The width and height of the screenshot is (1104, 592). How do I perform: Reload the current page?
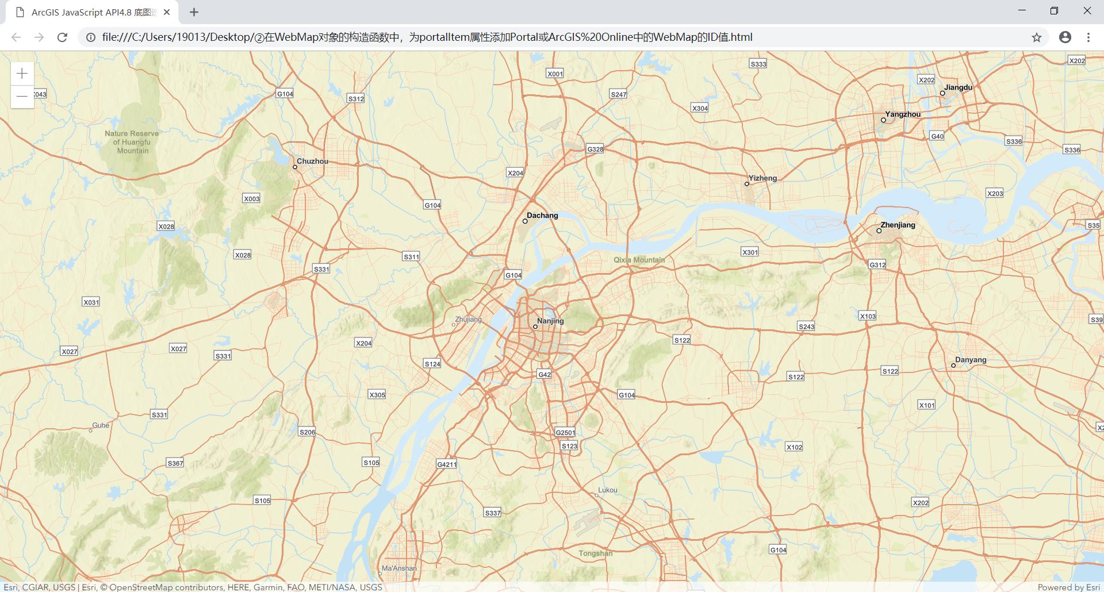(x=62, y=37)
